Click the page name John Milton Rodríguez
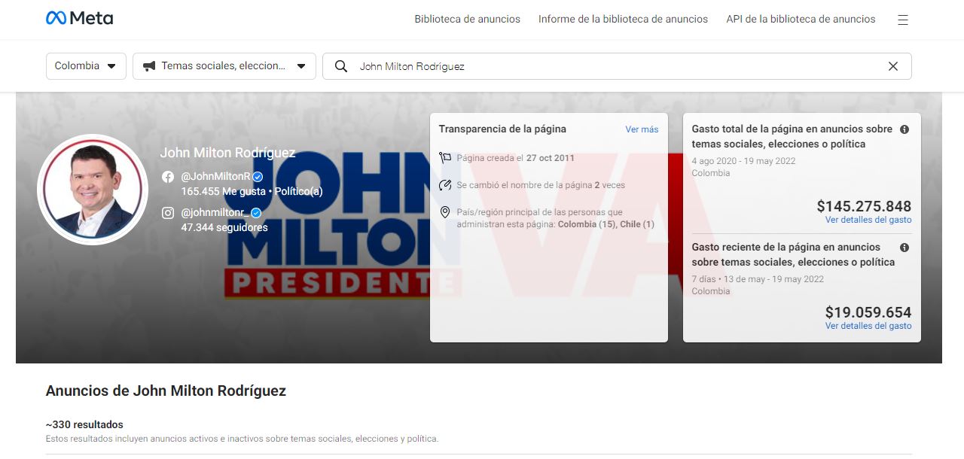 point(227,153)
